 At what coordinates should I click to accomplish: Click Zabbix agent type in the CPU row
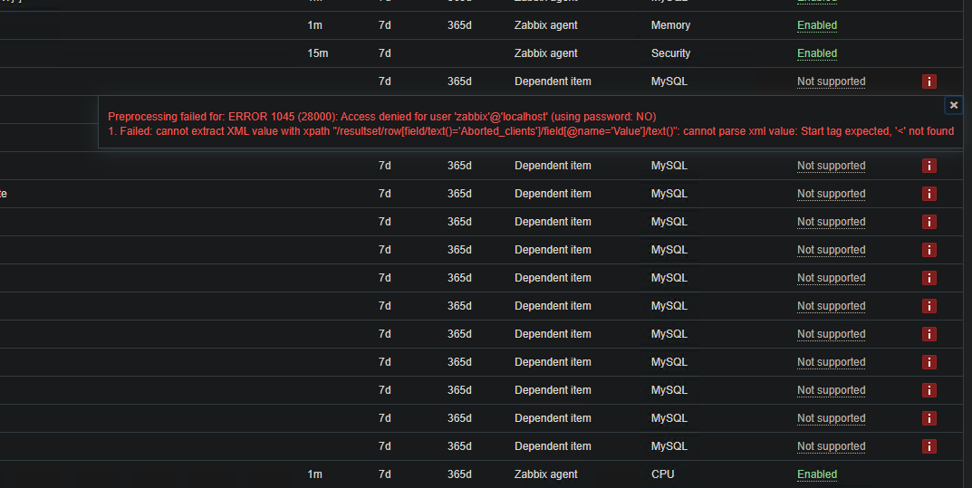pos(545,474)
